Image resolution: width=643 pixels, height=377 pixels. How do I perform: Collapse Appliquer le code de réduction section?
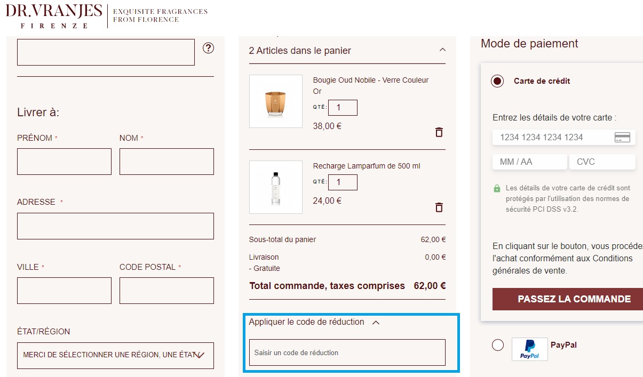pos(376,323)
